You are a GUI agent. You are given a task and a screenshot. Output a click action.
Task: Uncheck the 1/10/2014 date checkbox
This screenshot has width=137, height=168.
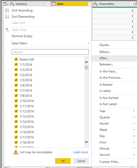[16, 101]
